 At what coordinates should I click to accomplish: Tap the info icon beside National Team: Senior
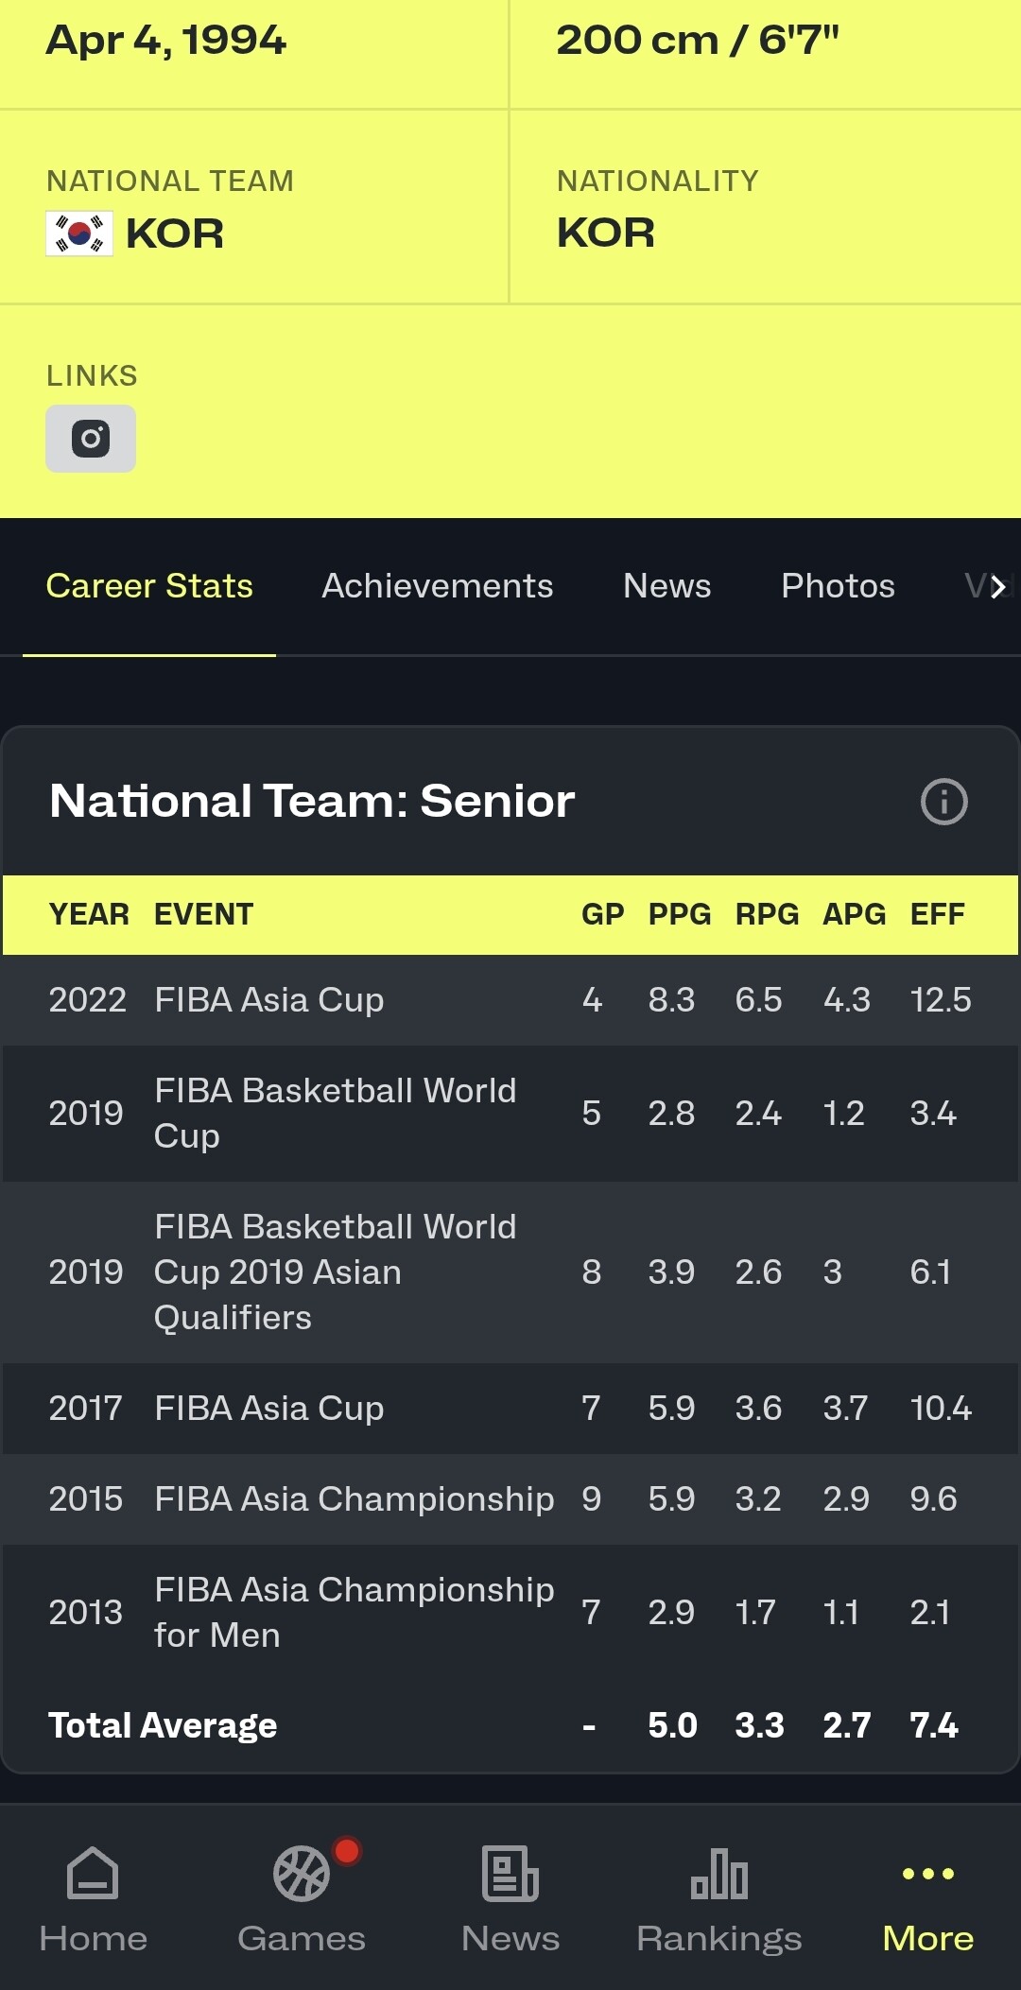(943, 802)
